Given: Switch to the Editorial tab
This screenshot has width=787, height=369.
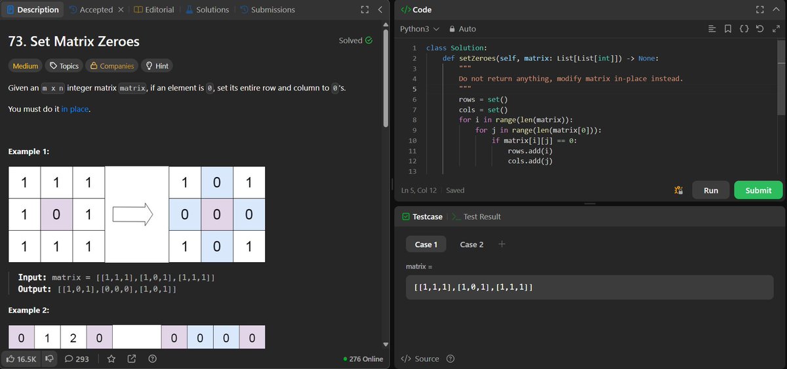Looking at the screenshot, I should [x=154, y=10].
